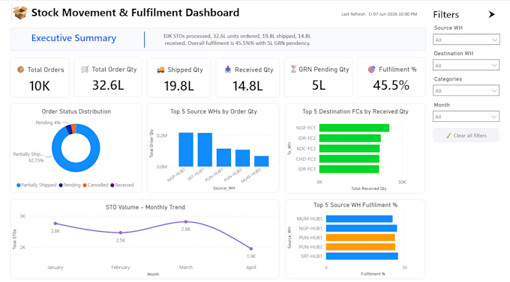
Task: Click the Total Order Qty 32.6L value
Action: (108, 85)
